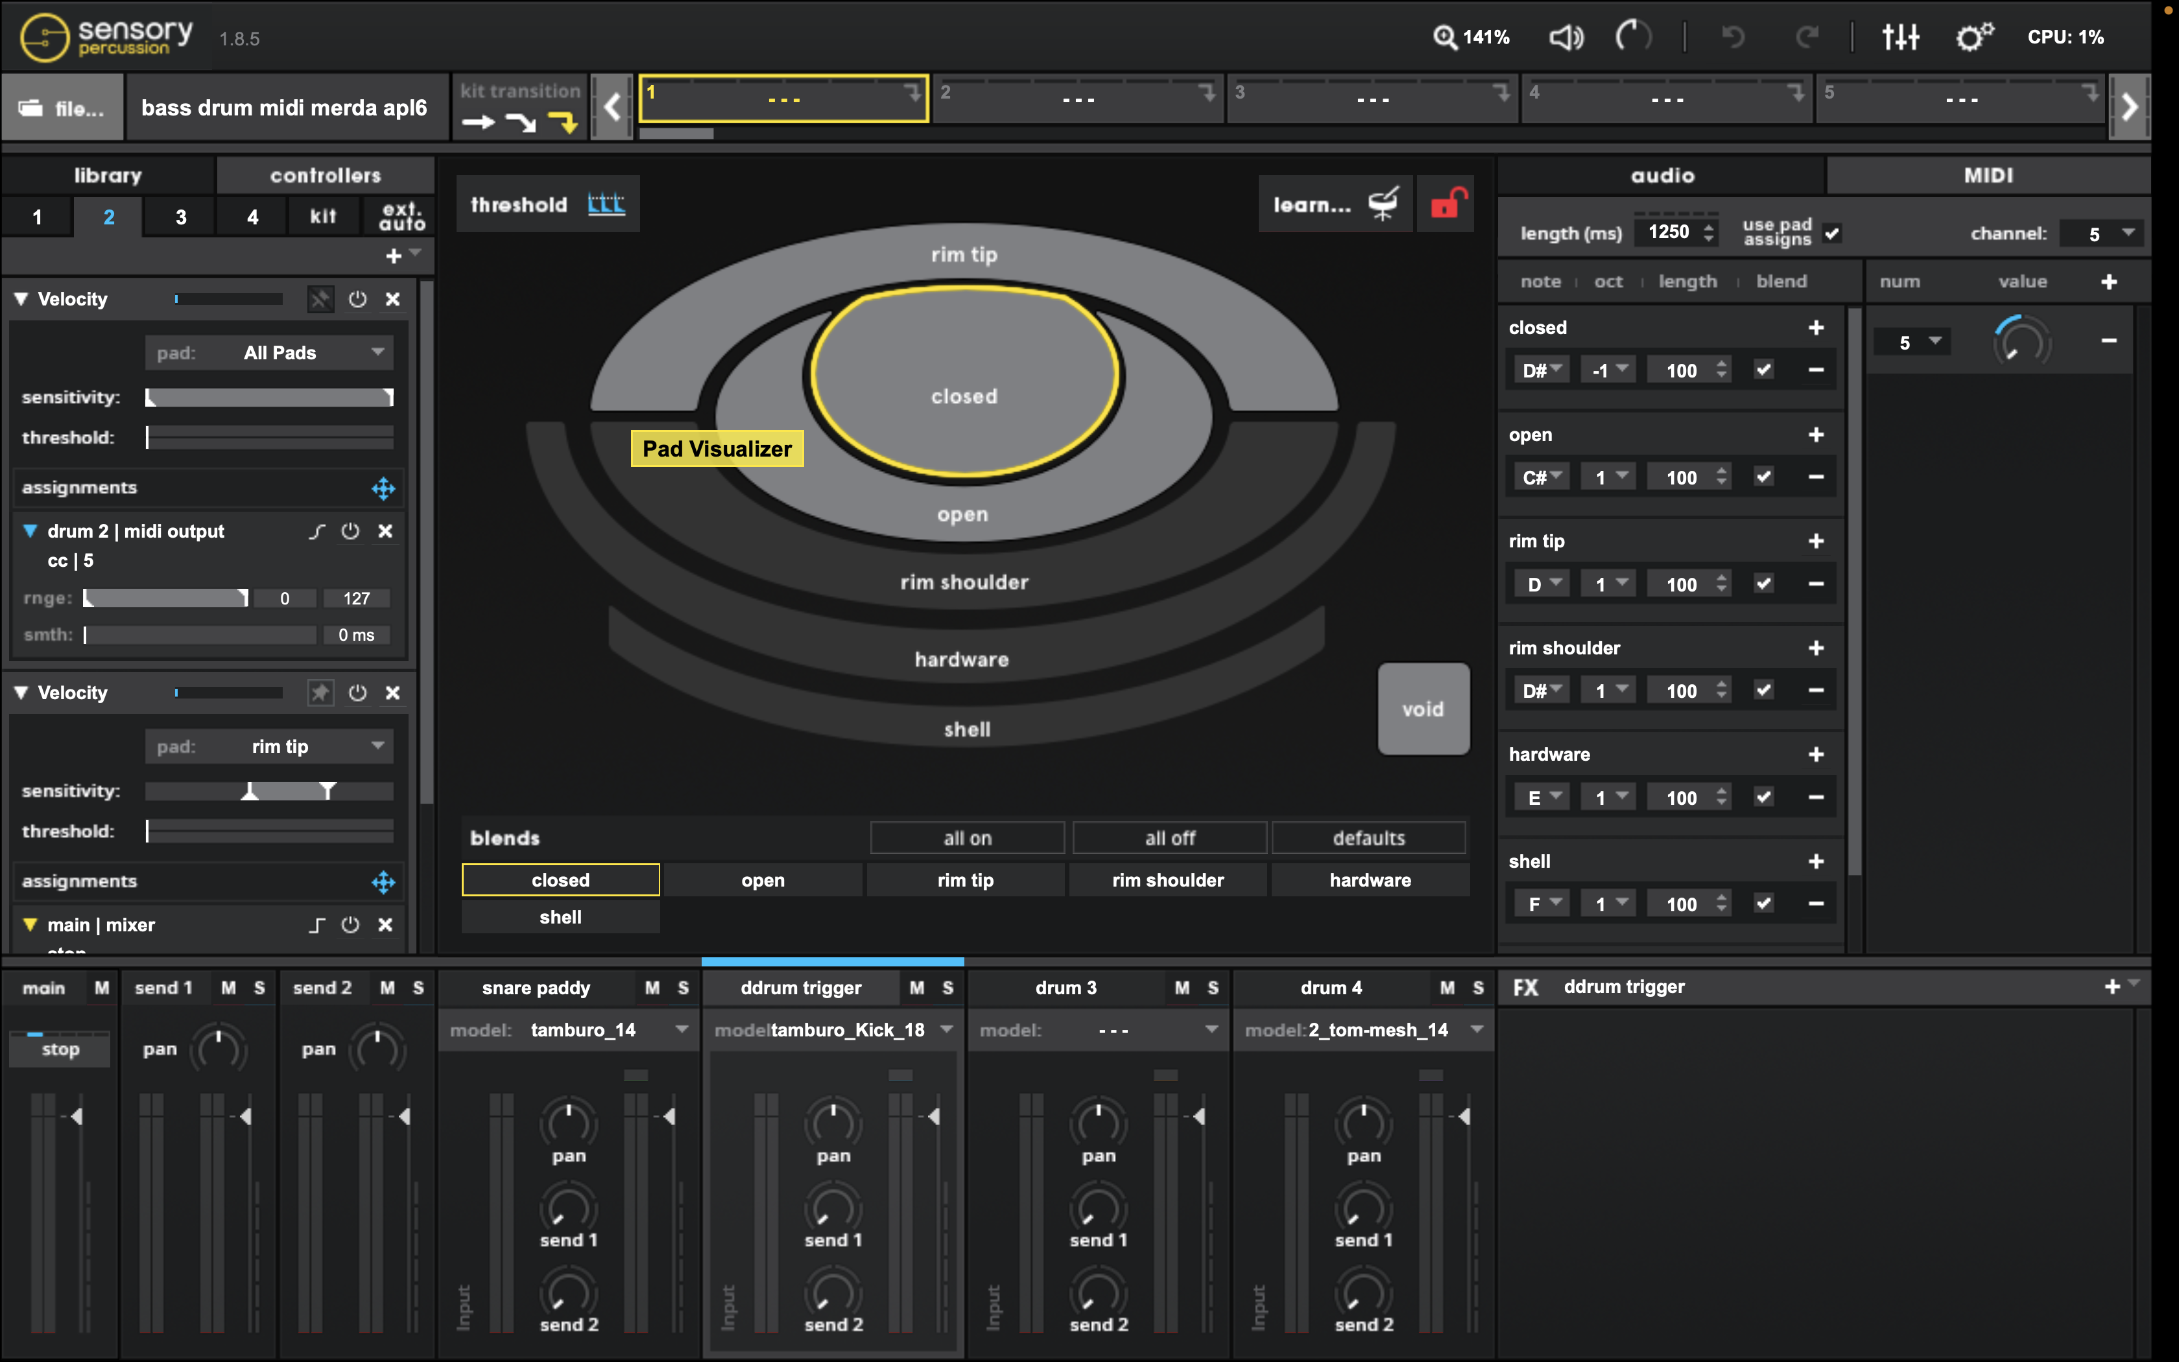The image size is (2179, 1362).
Task: Click the threshold graph icon
Action: click(x=606, y=204)
